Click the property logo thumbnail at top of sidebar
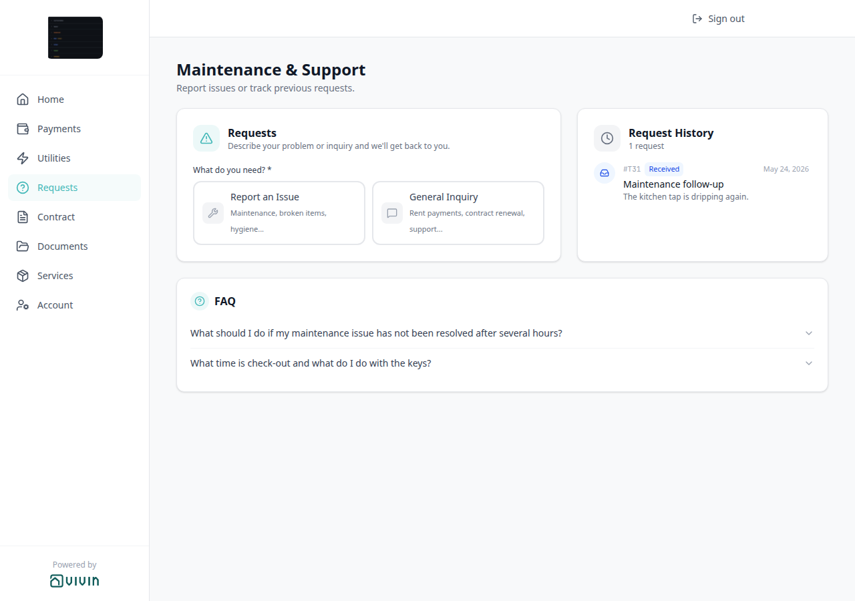The height and width of the screenshot is (601, 855). 75,37
